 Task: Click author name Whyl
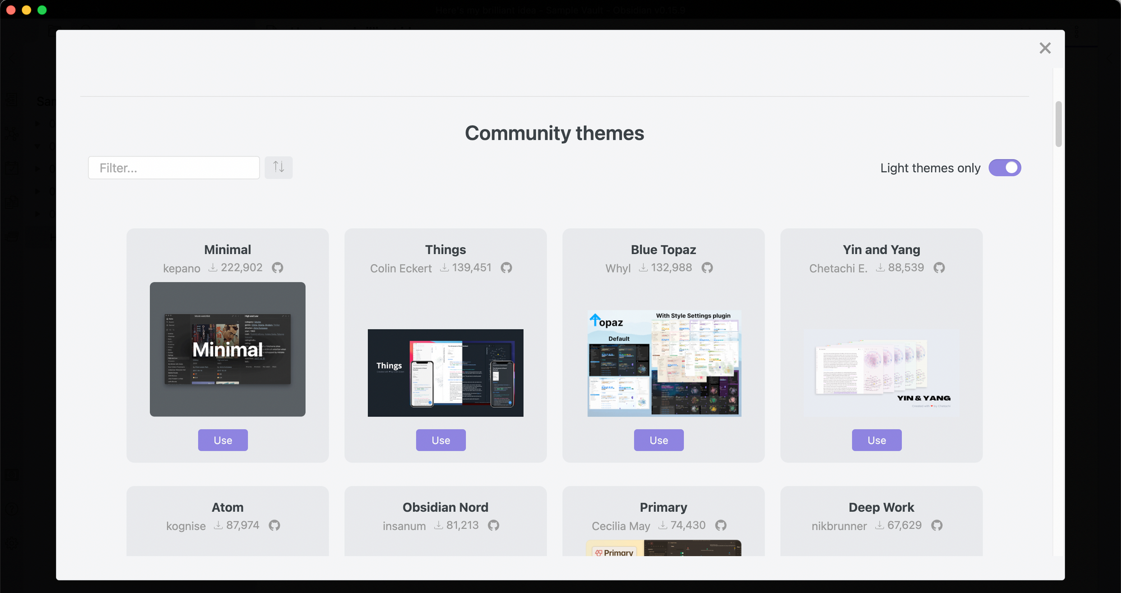[618, 268]
